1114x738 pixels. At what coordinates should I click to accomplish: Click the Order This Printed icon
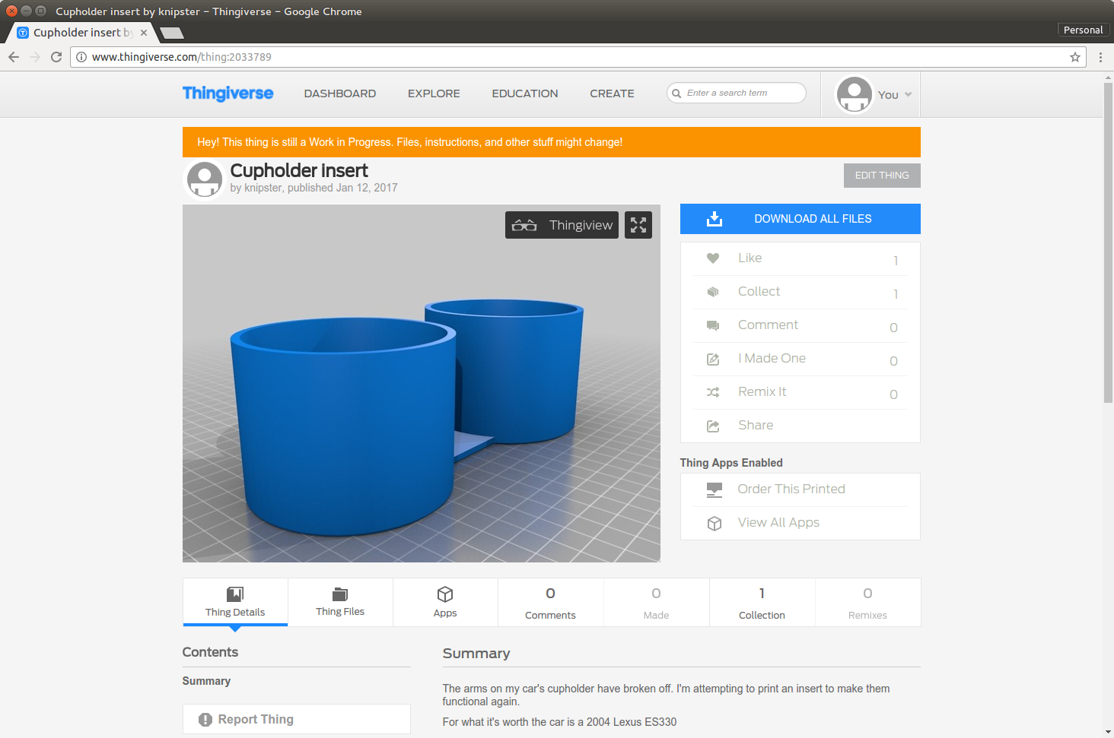coord(715,490)
